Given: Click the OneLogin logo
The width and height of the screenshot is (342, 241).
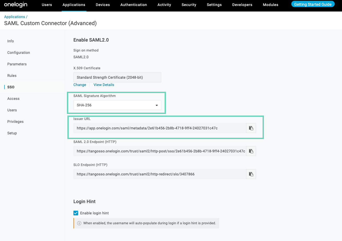Looking at the screenshot, I should [x=16, y=5].
